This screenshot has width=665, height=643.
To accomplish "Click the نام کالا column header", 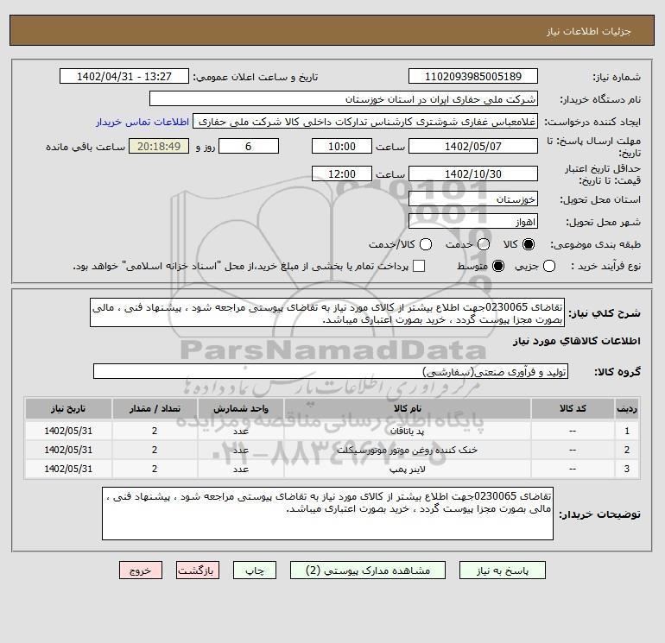I will pyautogui.click(x=407, y=408).
